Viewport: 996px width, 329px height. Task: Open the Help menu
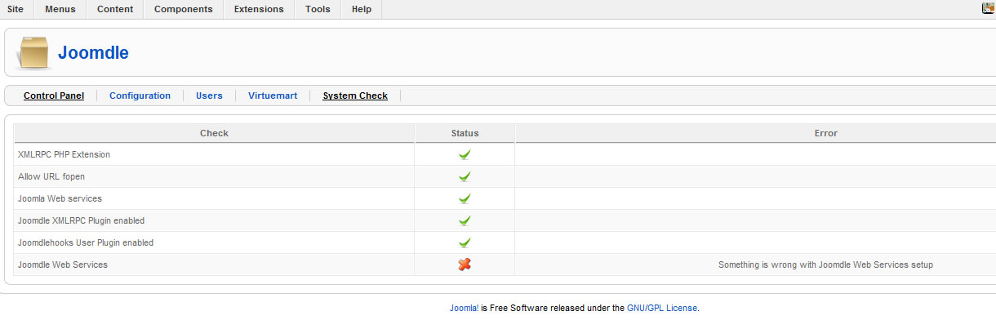click(x=361, y=10)
